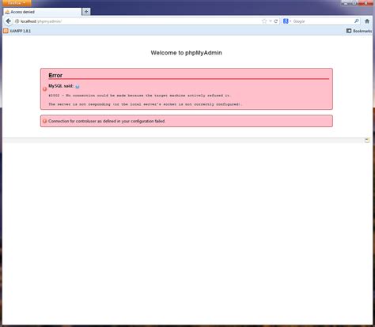Go to the Home page icon
This screenshot has width=375, height=327.
point(367,21)
